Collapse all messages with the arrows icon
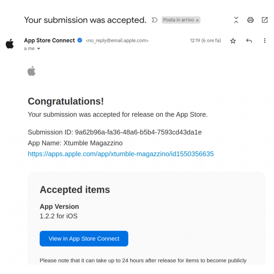 point(236,20)
